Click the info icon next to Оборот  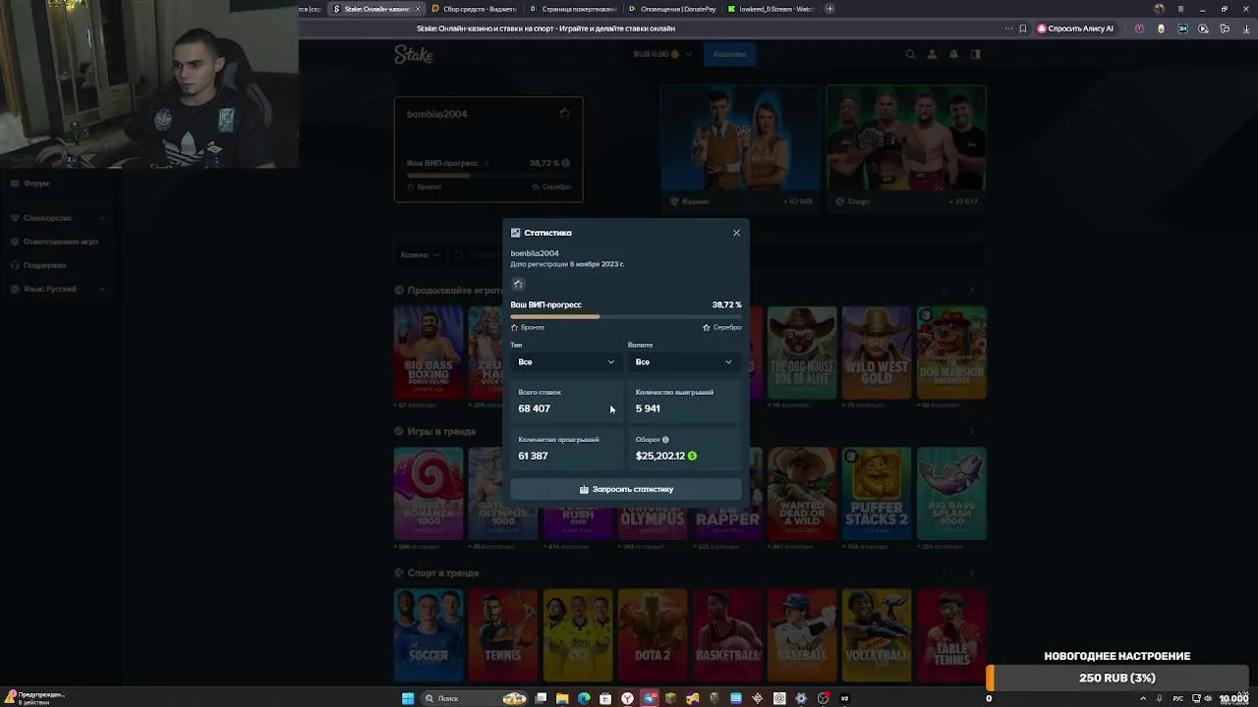pyautogui.click(x=665, y=440)
